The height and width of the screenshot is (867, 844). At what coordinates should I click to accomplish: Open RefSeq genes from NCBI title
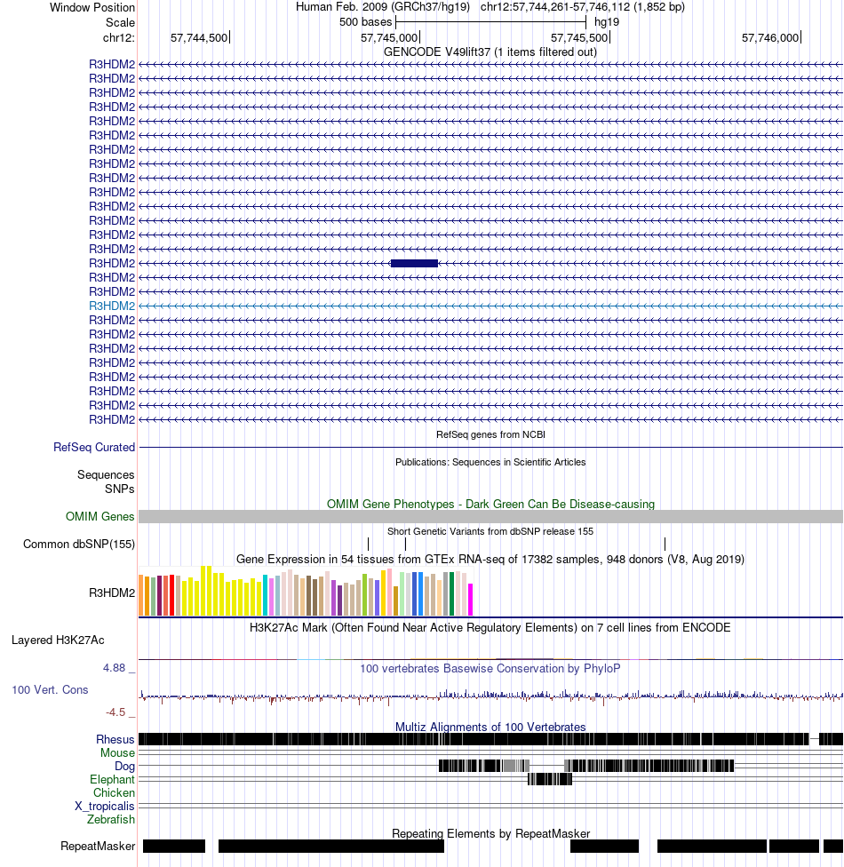coord(490,434)
